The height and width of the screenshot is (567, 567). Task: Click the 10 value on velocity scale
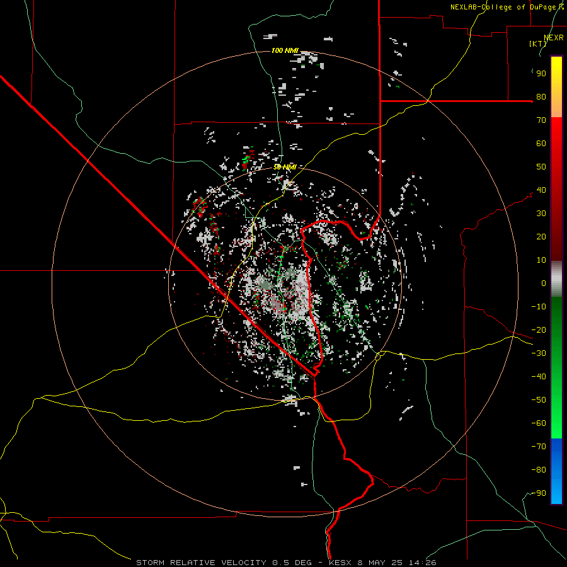click(541, 260)
